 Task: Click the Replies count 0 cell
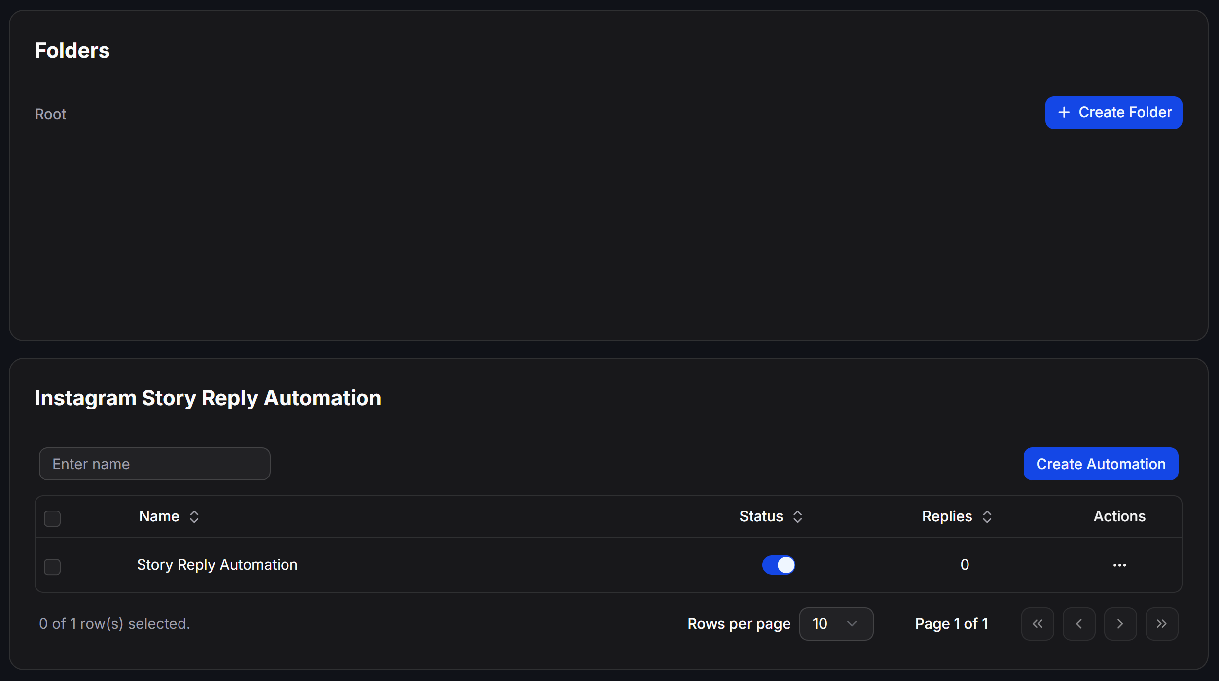(965, 565)
